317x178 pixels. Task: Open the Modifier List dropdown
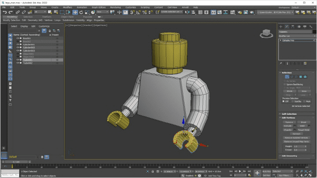point(297,36)
